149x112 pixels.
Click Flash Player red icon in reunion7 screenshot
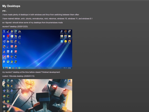click(x=16, y=47)
